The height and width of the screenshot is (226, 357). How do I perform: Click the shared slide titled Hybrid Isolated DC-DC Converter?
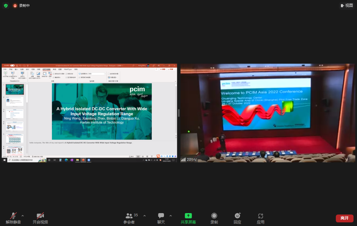102,111
